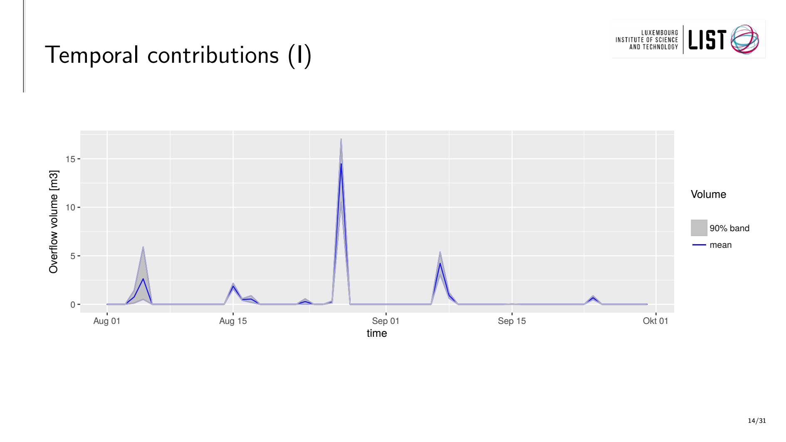Click the Okt 01 axis label

(x=655, y=321)
